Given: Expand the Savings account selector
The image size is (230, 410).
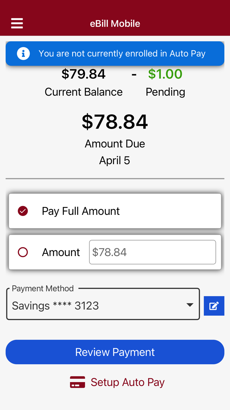Looking at the screenshot, I should coord(103,304).
